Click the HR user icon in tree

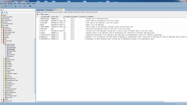pyautogui.click(x=4, y=43)
